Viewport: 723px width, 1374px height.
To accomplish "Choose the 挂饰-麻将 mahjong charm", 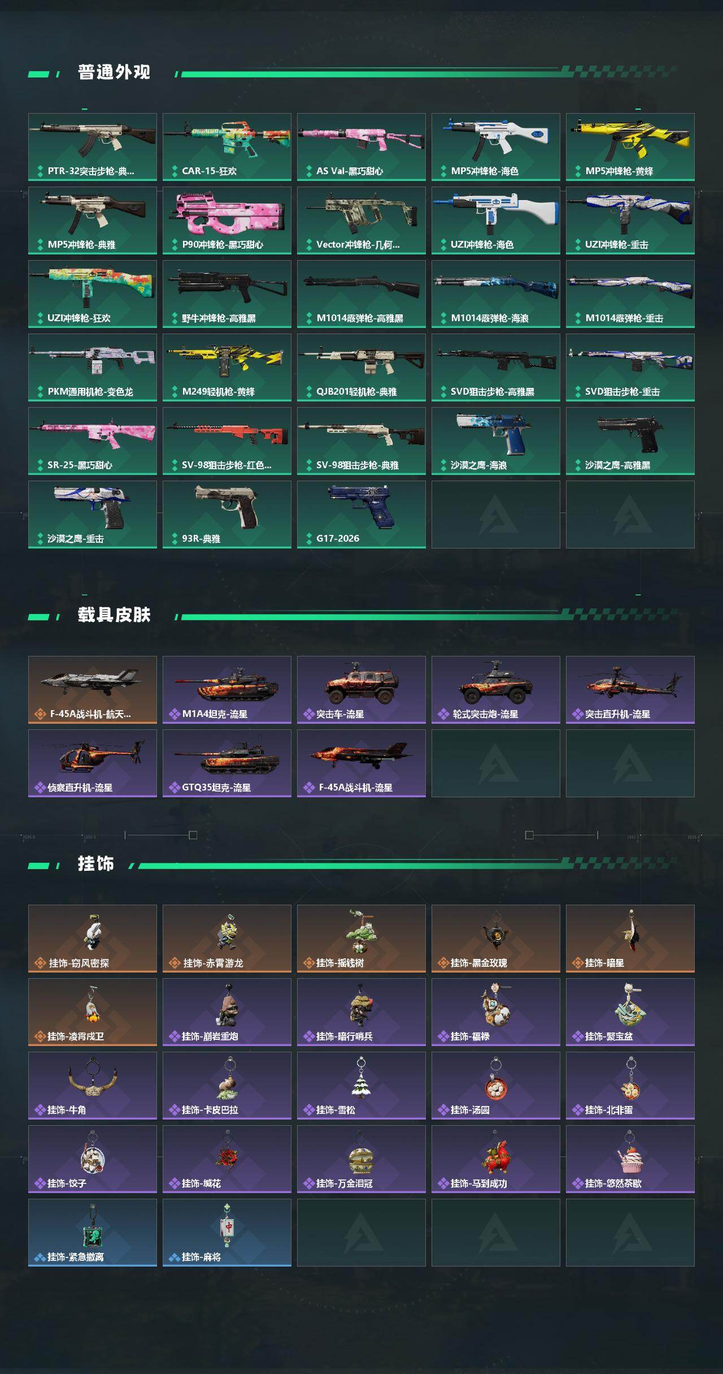I will 227,1233.
